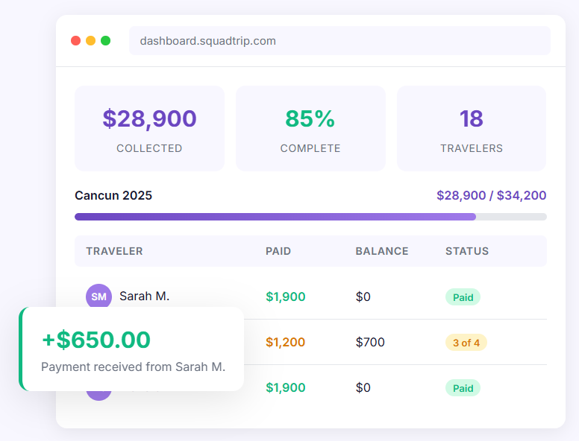Click the purple Cancun 2025 progress bar
The image size is (579, 441).
click(275, 217)
